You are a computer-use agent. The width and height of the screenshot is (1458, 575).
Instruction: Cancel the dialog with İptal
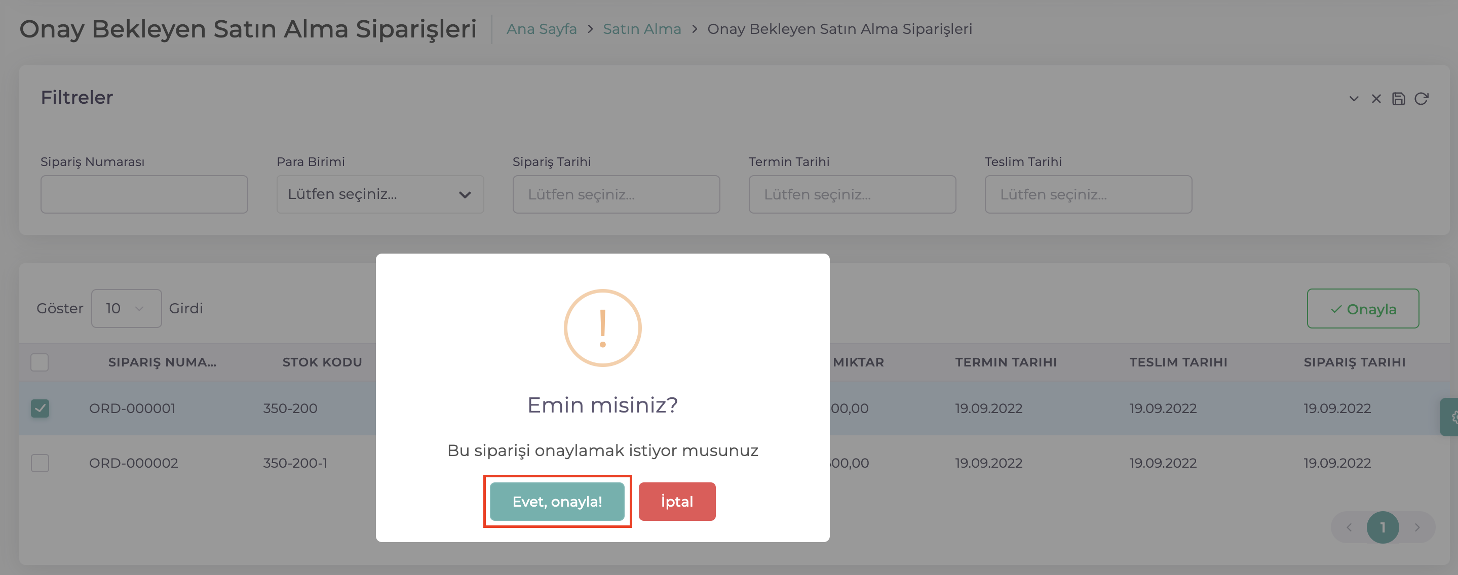point(677,502)
